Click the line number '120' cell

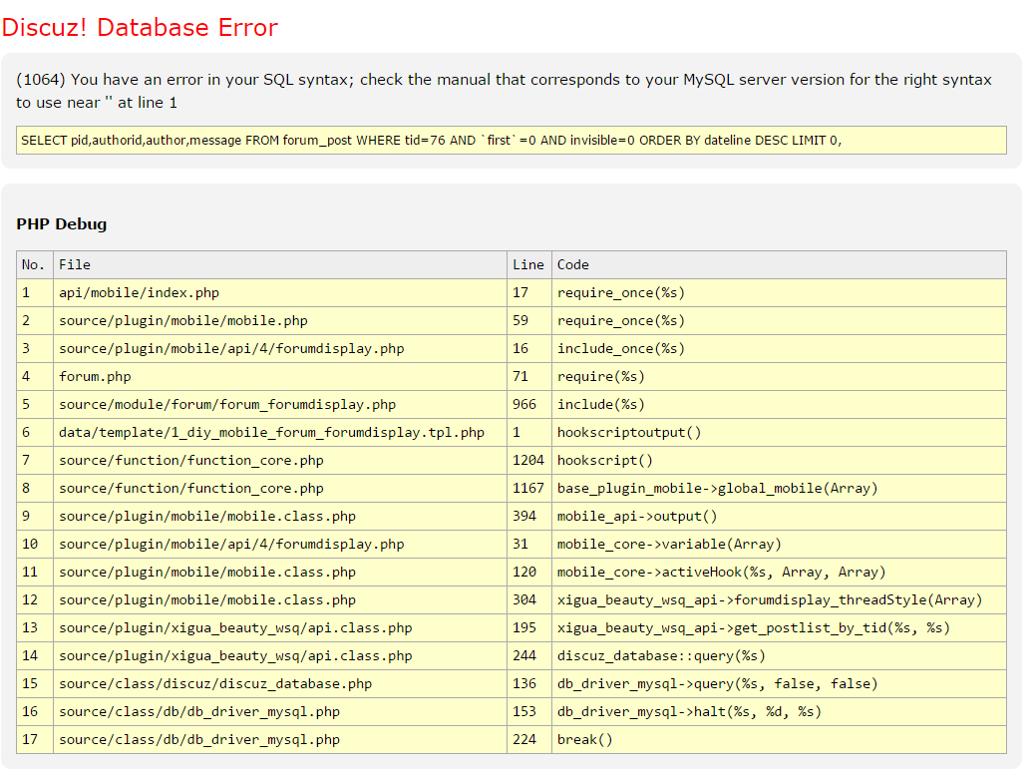tap(529, 572)
